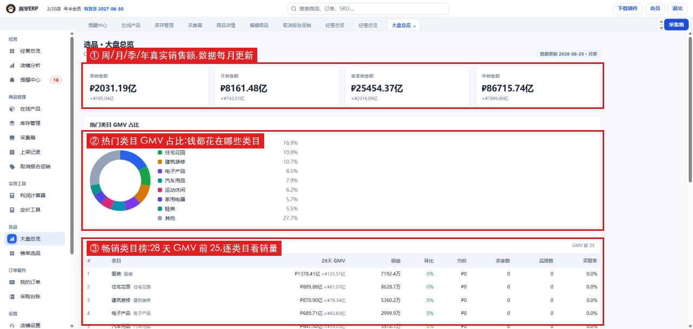Switch to the 提醒中心 tab
This screenshot has height=329, width=693.
click(98, 25)
